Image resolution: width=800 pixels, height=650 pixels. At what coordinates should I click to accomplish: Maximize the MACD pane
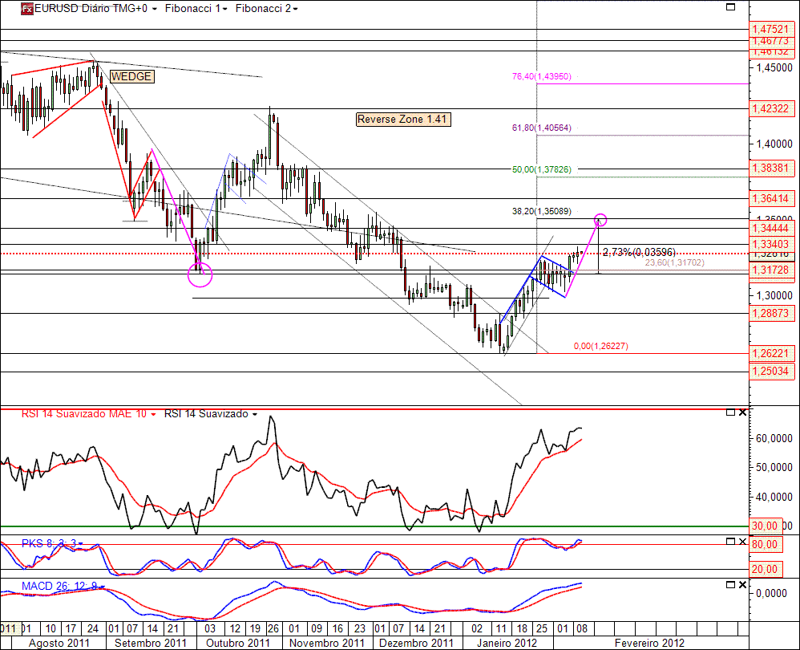[730, 585]
